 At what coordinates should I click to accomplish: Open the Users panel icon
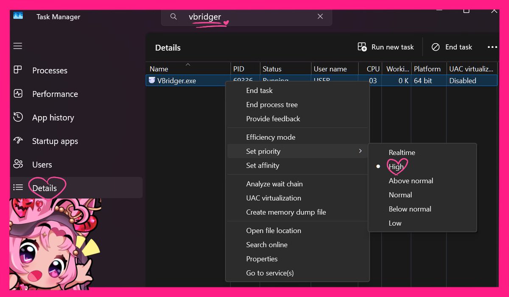point(19,164)
